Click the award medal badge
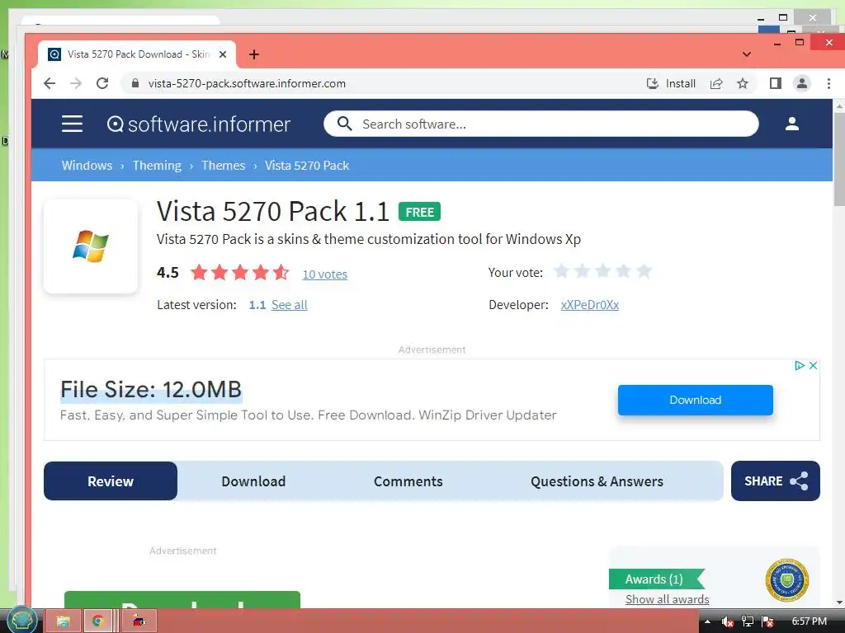The image size is (845, 633). pyautogui.click(x=786, y=580)
